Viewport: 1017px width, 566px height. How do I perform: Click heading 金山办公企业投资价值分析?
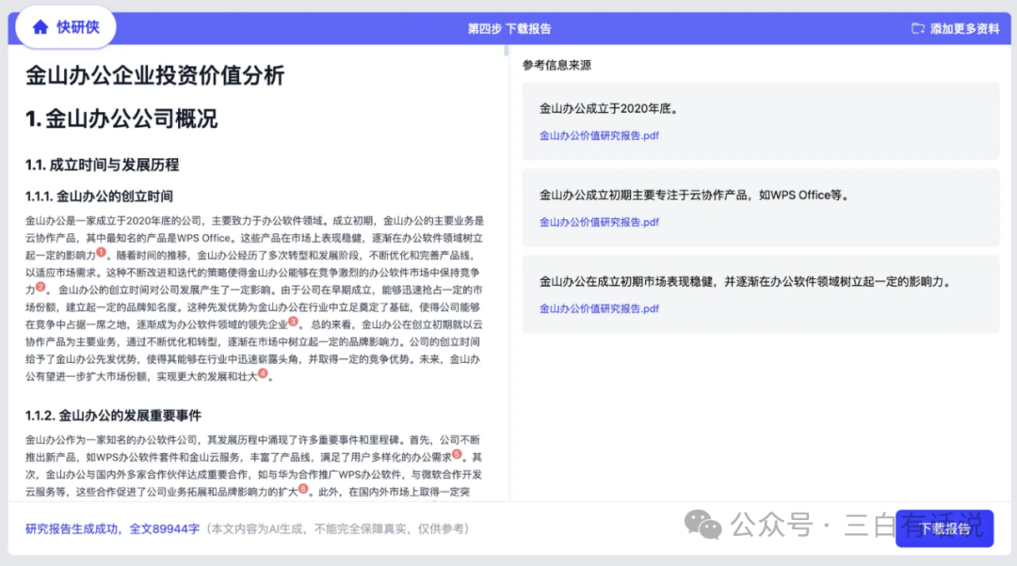(x=155, y=75)
